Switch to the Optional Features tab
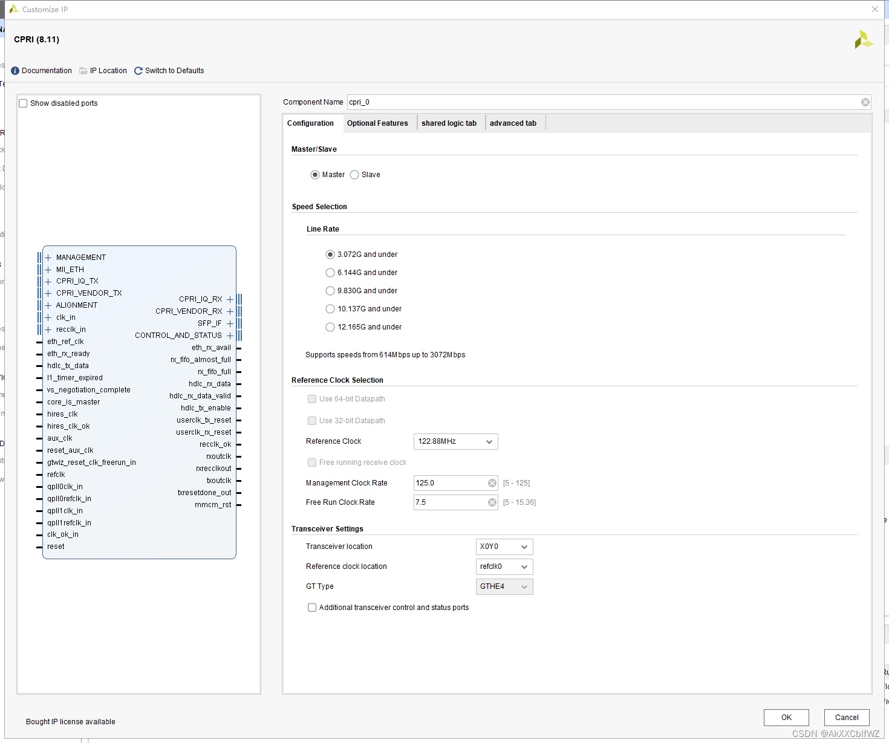 point(377,123)
